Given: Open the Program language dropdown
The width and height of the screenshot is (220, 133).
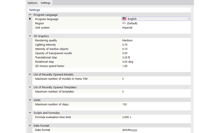Looking at the screenshot, I should click(x=188, y=19).
